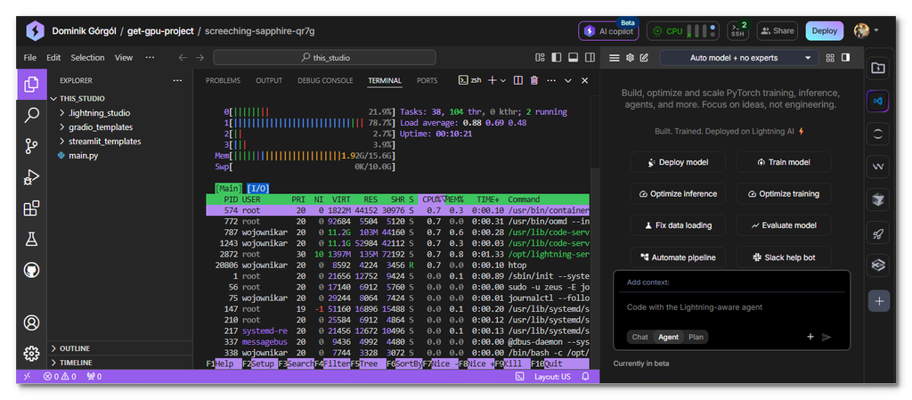Open the Extensions view in activity bar
The height and width of the screenshot is (400, 912).
click(32, 208)
